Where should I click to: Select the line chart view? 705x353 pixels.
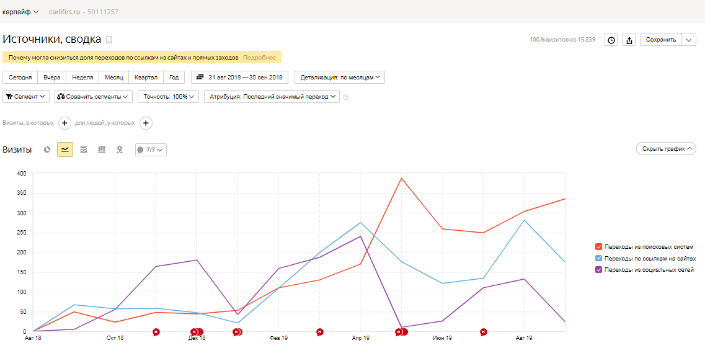pos(65,150)
